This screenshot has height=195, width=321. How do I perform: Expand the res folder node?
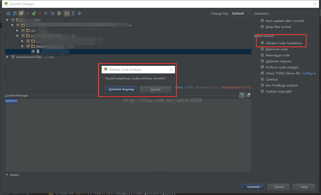coord(17,30)
